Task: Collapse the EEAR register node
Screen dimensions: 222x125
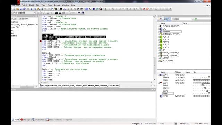Action: 159,75
